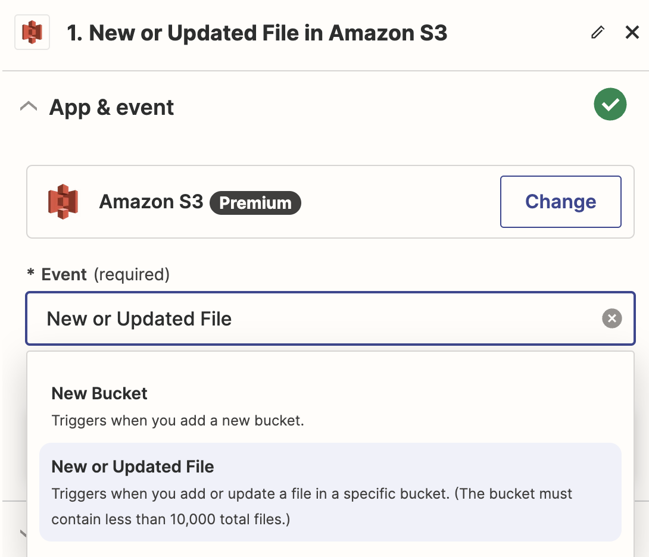649x557 pixels.
Task: Collapse the App & event section
Action: (x=29, y=107)
